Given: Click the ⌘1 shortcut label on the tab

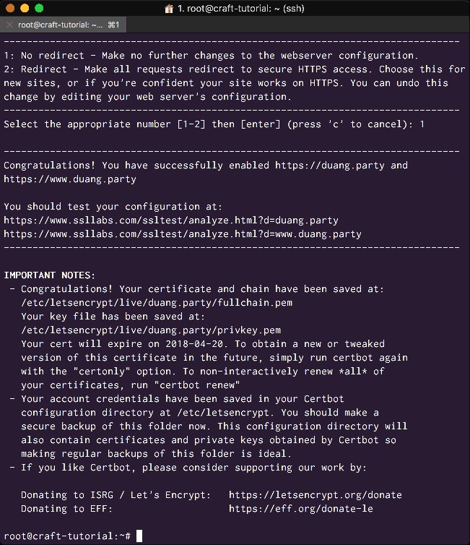Looking at the screenshot, I should coord(113,25).
